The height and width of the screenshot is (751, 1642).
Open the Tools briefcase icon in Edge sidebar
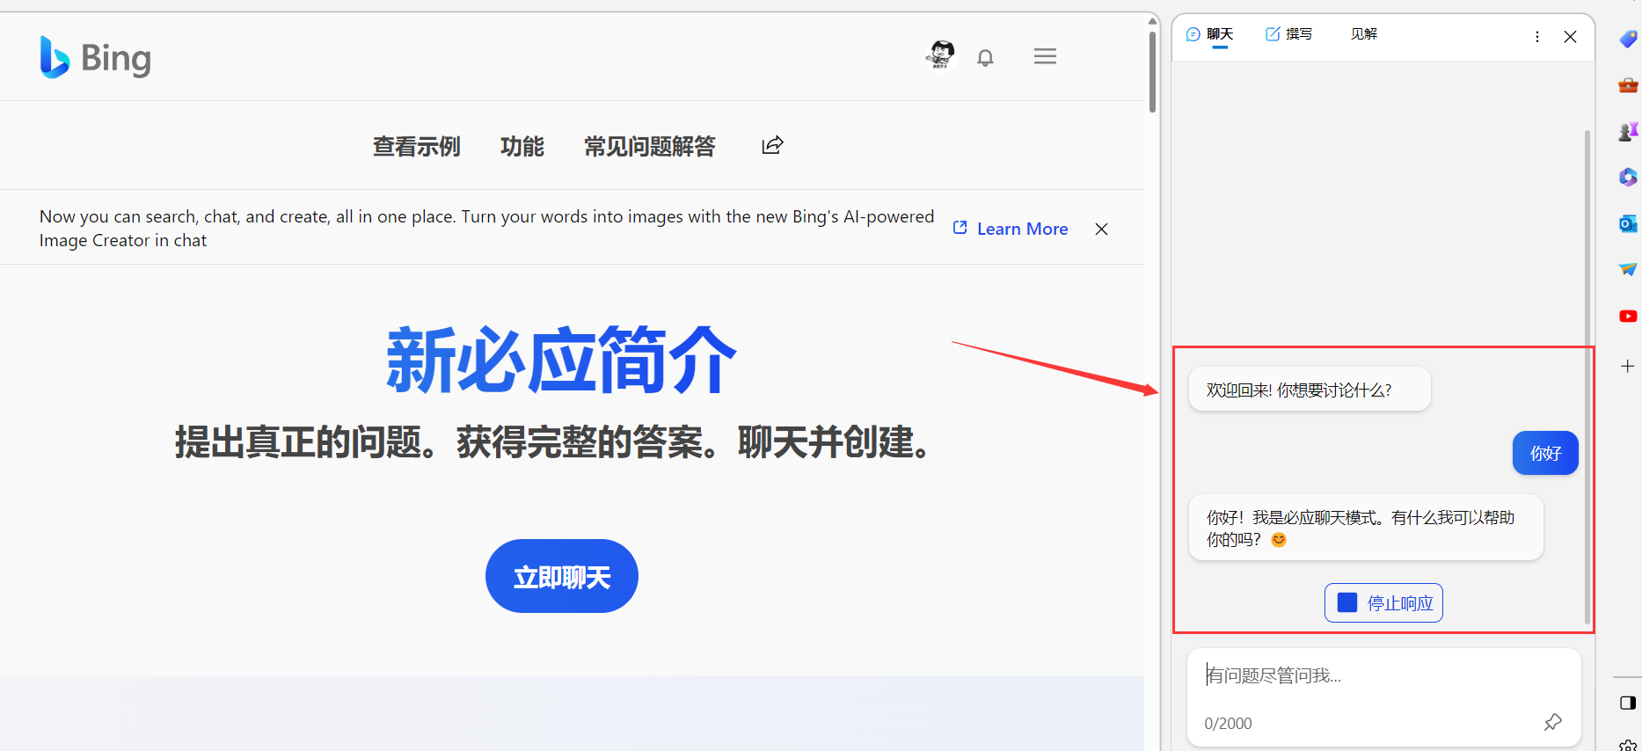click(1628, 85)
